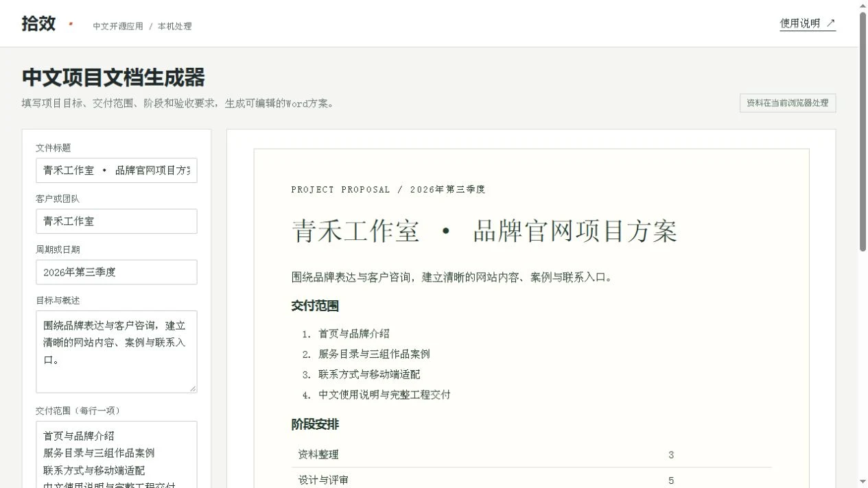868x488 pixels.
Task: Click the value 5 in 设计与评审 row
Action: (671, 480)
